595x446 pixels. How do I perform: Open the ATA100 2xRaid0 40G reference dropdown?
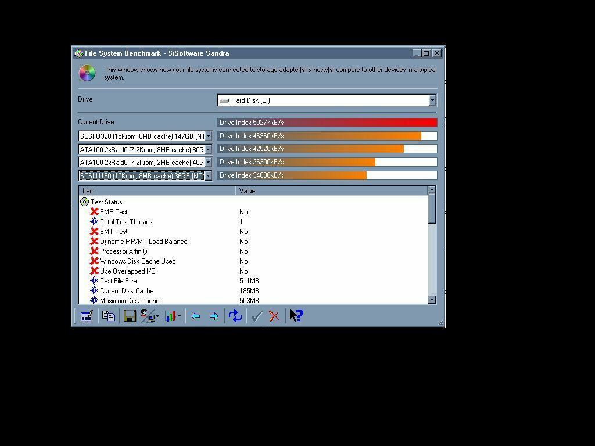[x=209, y=163]
